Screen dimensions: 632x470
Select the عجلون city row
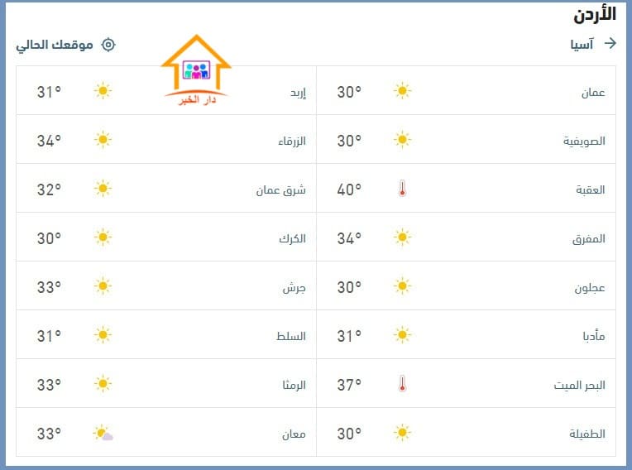click(x=467, y=285)
